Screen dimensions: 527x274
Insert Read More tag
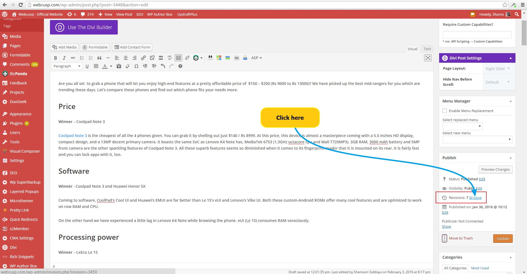click(x=161, y=58)
